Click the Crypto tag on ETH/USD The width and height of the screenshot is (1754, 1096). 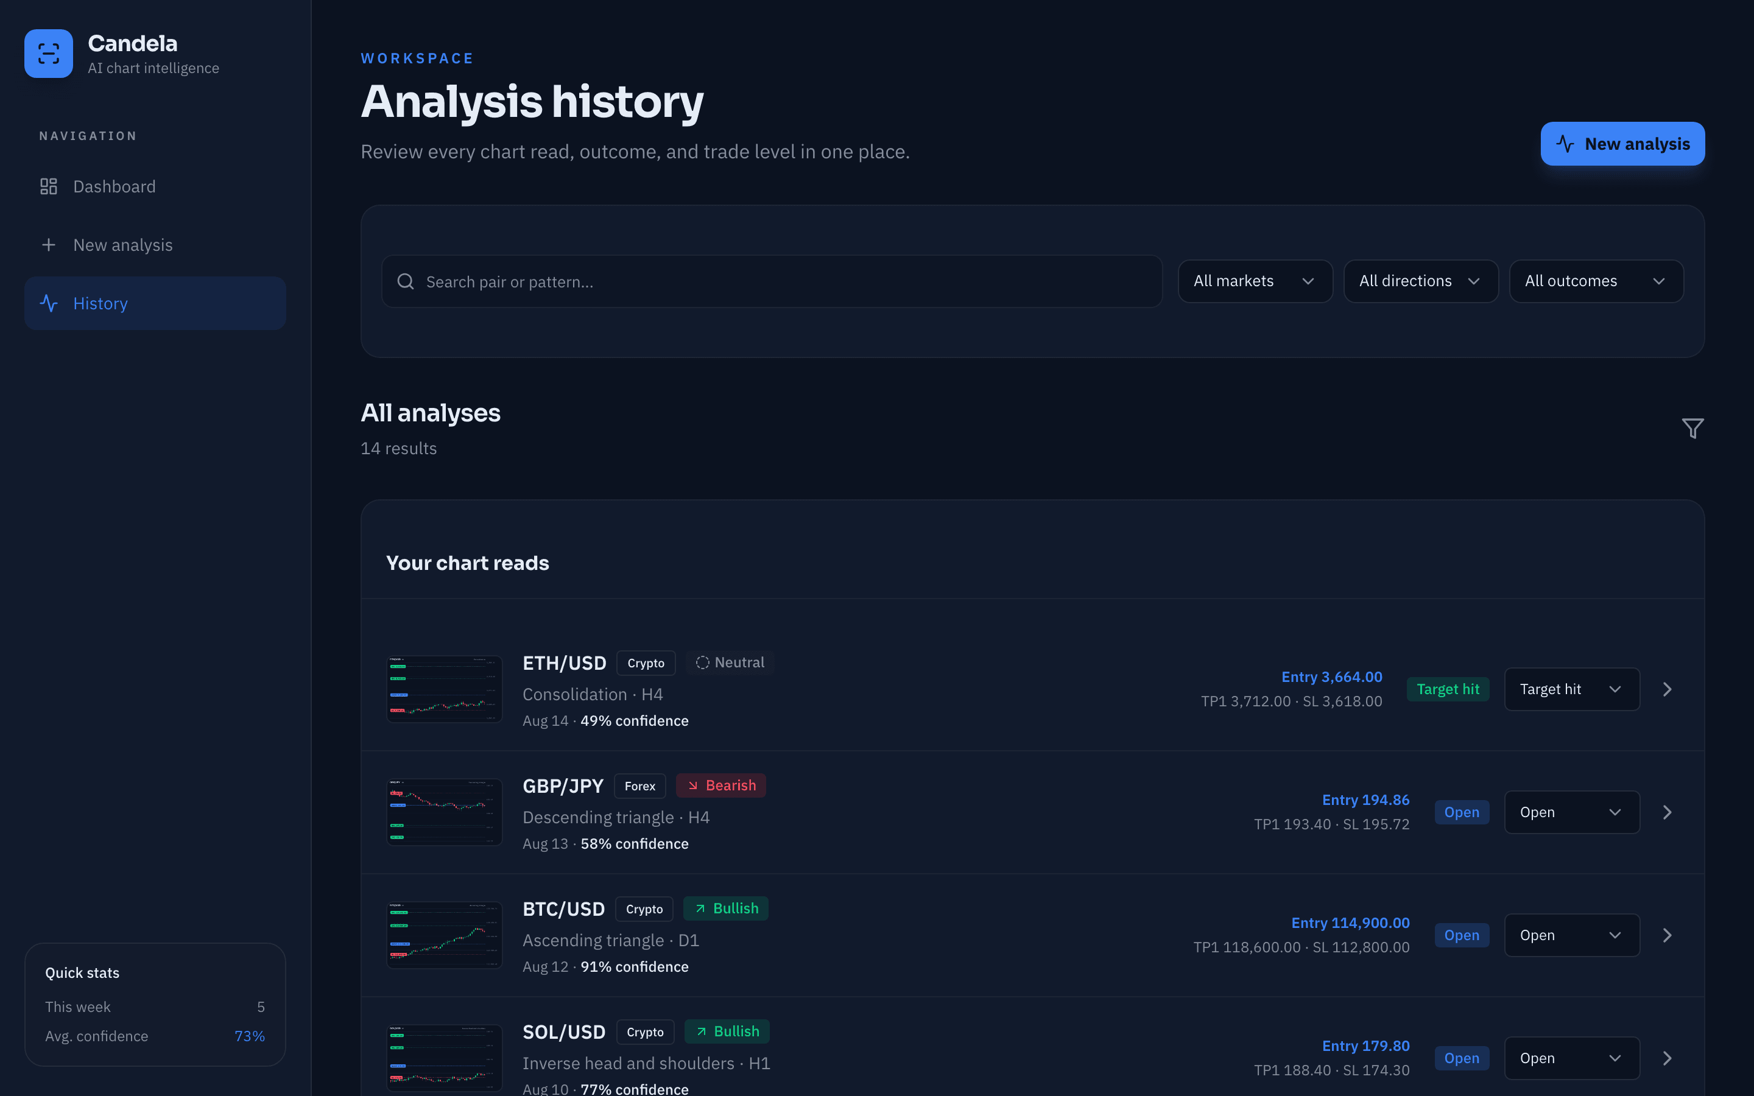[x=646, y=663]
